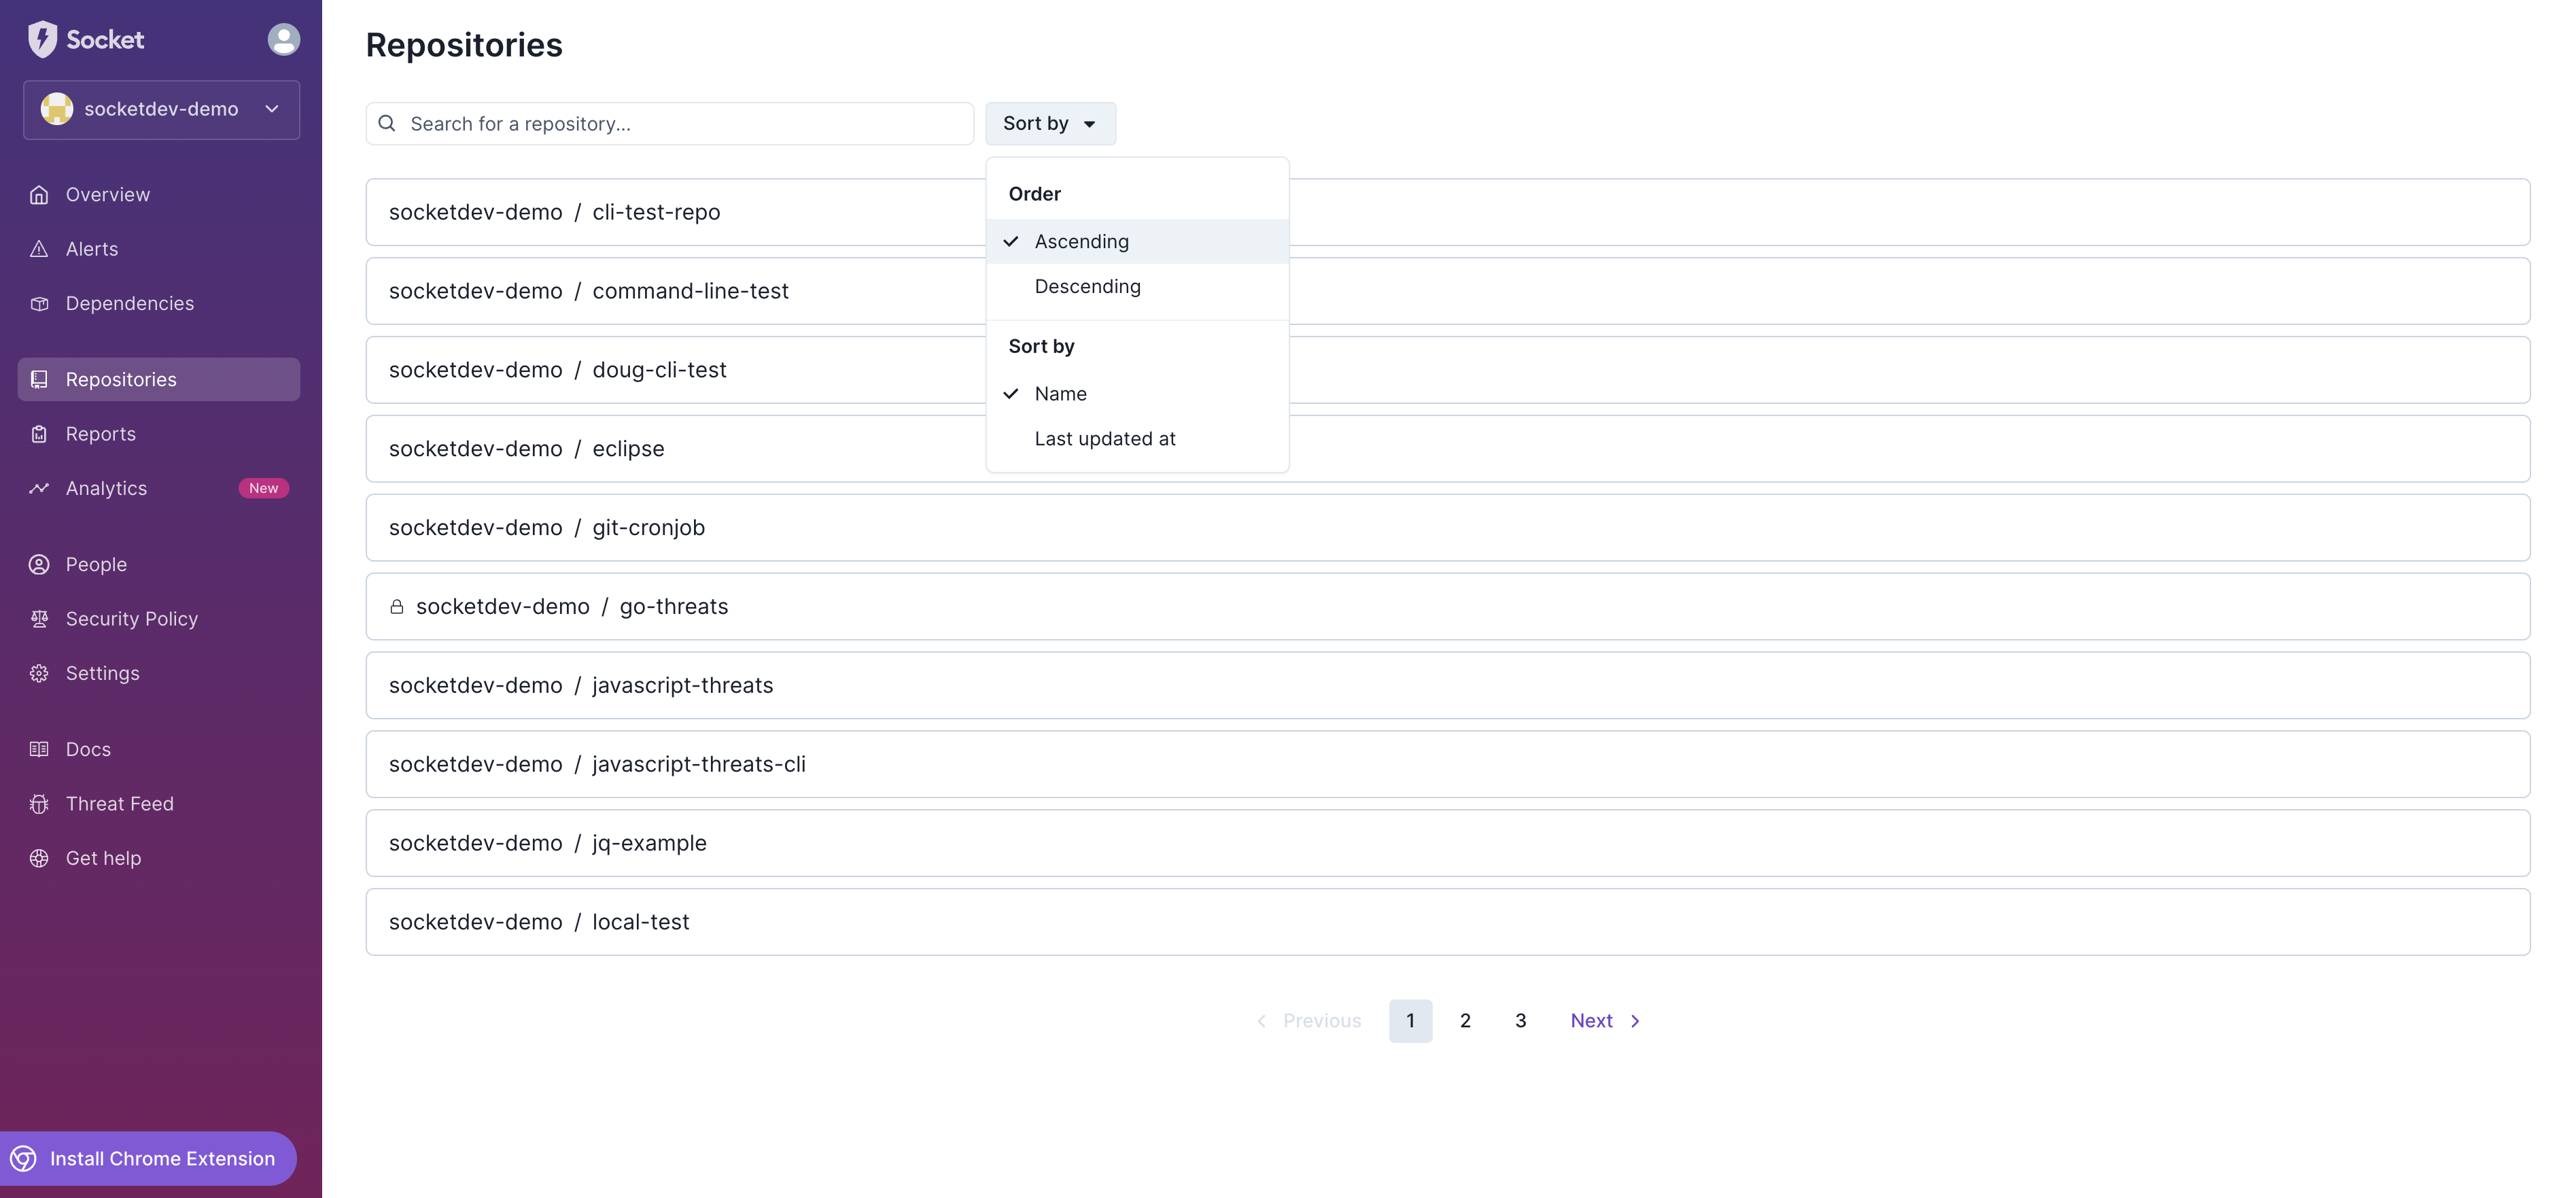Navigate to page 2
Viewport: 2576px width, 1198px height.
coord(1464,1019)
